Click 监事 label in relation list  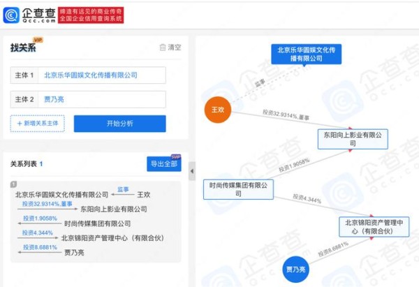tap(123, 189)
